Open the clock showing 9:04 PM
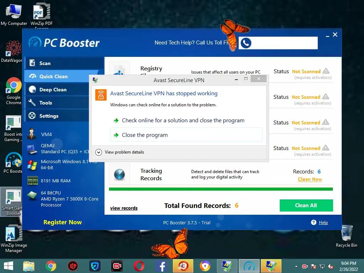This screenshot has height=273, width=364. pos(348,266)
